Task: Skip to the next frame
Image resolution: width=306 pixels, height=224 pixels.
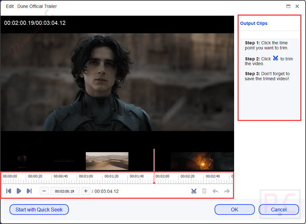Action: tap(29, 191)
